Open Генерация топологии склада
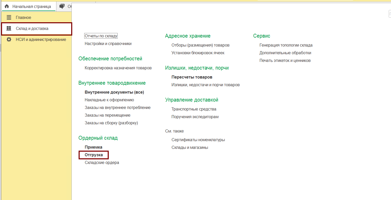Image resolution: width=391 pixels, height=200 pixels. [x=286, y=45]
